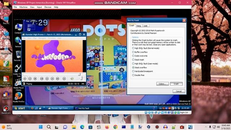
Task: Open Google Chrome from the taskbar
Action: click(115, 127)
